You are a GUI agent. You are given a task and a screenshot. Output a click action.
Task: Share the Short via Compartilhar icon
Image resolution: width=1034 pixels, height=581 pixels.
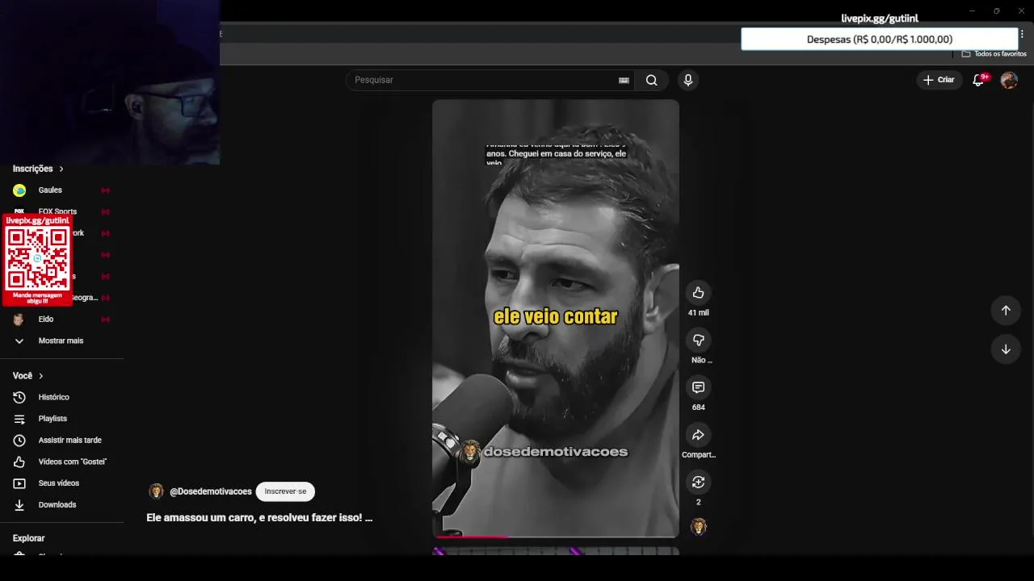coord(698,435)
